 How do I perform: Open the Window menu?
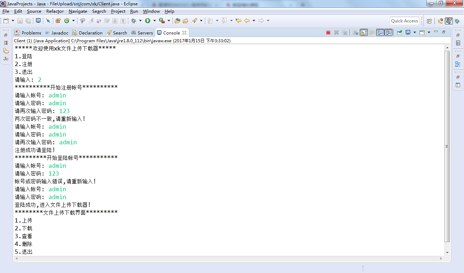pos(151,11)
